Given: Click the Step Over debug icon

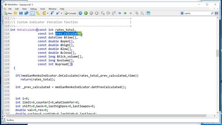Looking at the screenshot, I should tap(108, 13).
